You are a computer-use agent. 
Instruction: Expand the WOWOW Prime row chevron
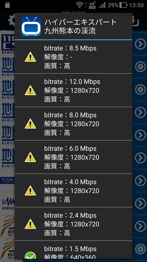pyautogui.click(x=140, y=181)
